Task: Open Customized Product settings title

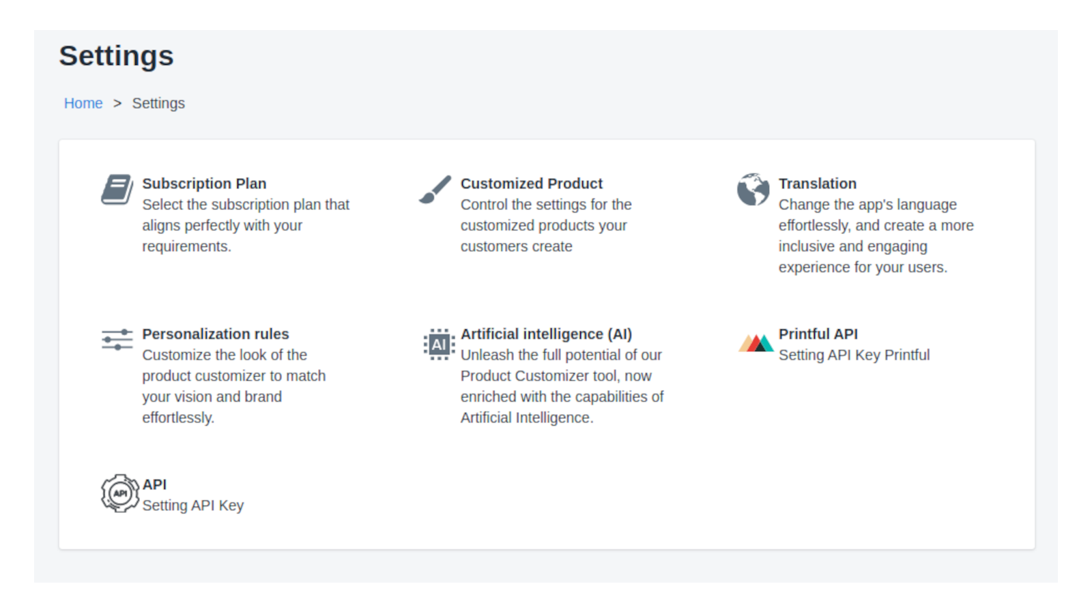Action: tap(531, 184)
